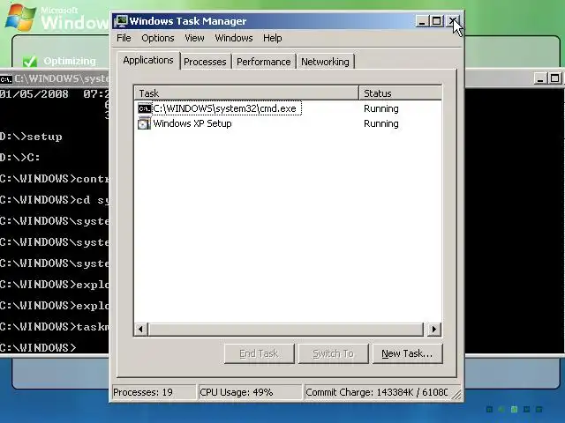The width and height of the screenshot is (565, 423).
Task: Click the End Task button
Action: click(x=259, y=353)
